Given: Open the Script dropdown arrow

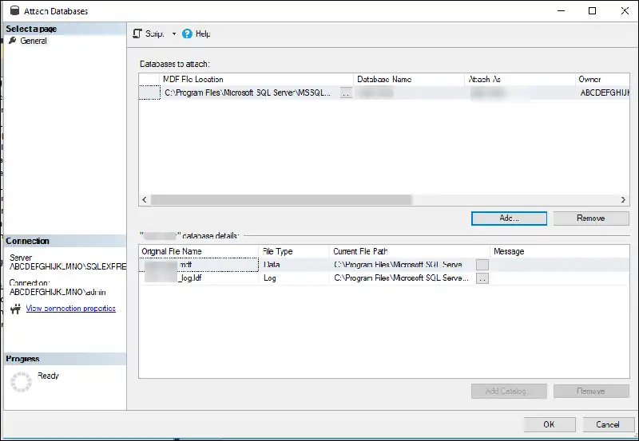Looking at the screenshot, I should pos(174,33).
